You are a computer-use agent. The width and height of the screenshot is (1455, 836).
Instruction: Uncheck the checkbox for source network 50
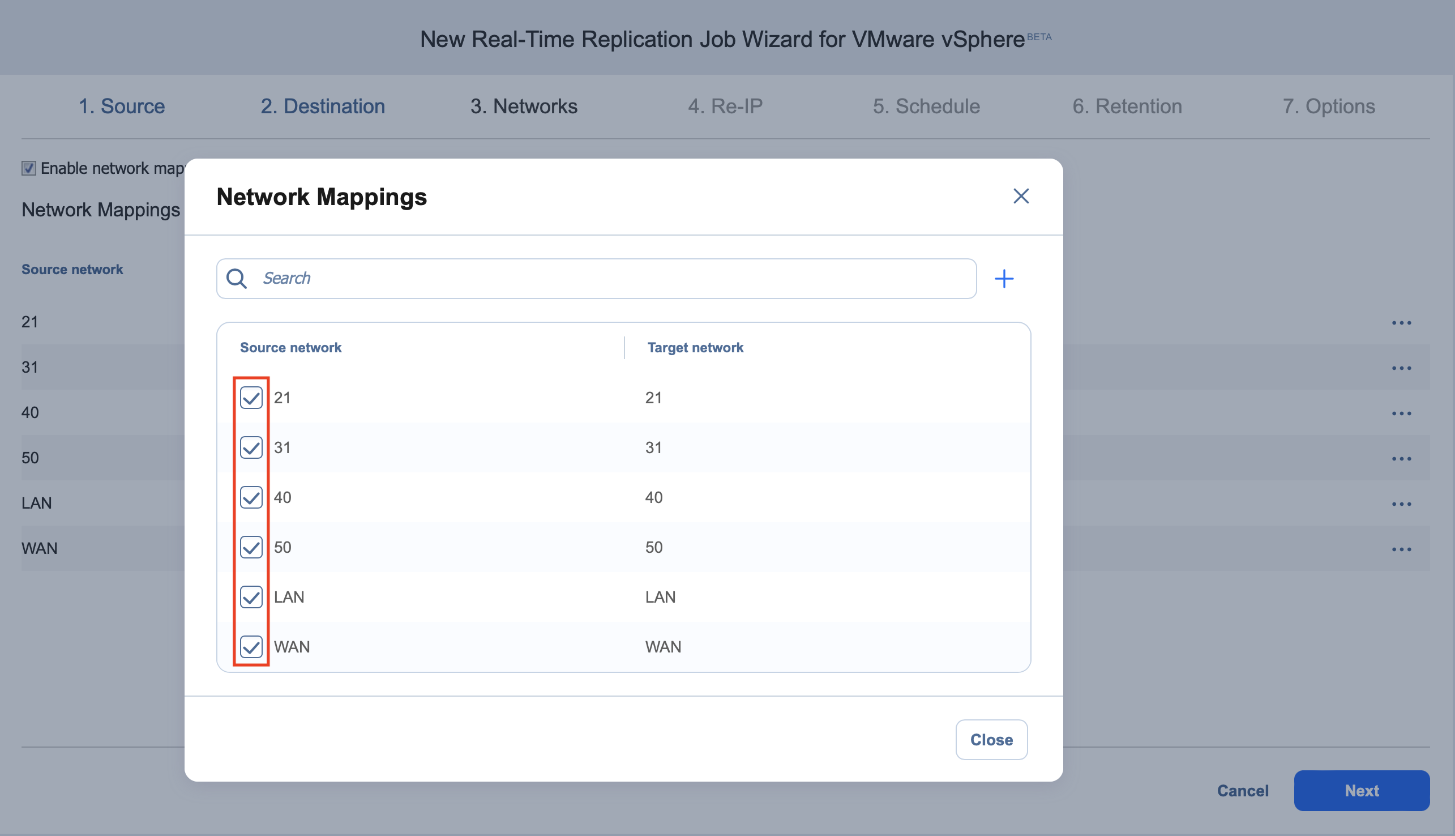(251, 548)
